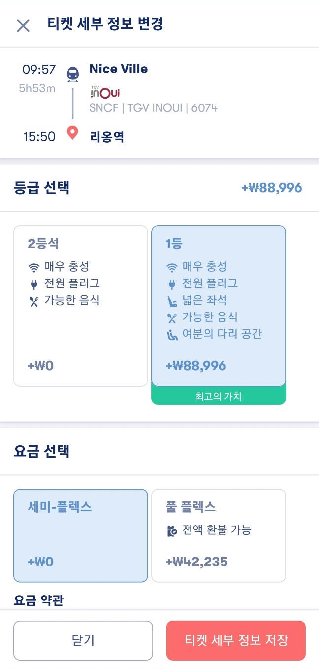Select the 풀 플렉스 fare option

click(218, 535)
